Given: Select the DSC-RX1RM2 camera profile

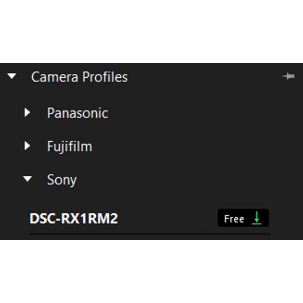Looking at the screenshot, I should pos(74,219).
